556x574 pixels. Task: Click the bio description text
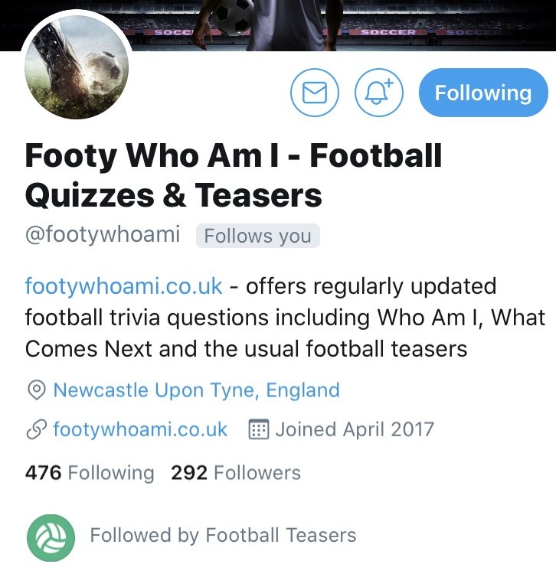point(285,318)
